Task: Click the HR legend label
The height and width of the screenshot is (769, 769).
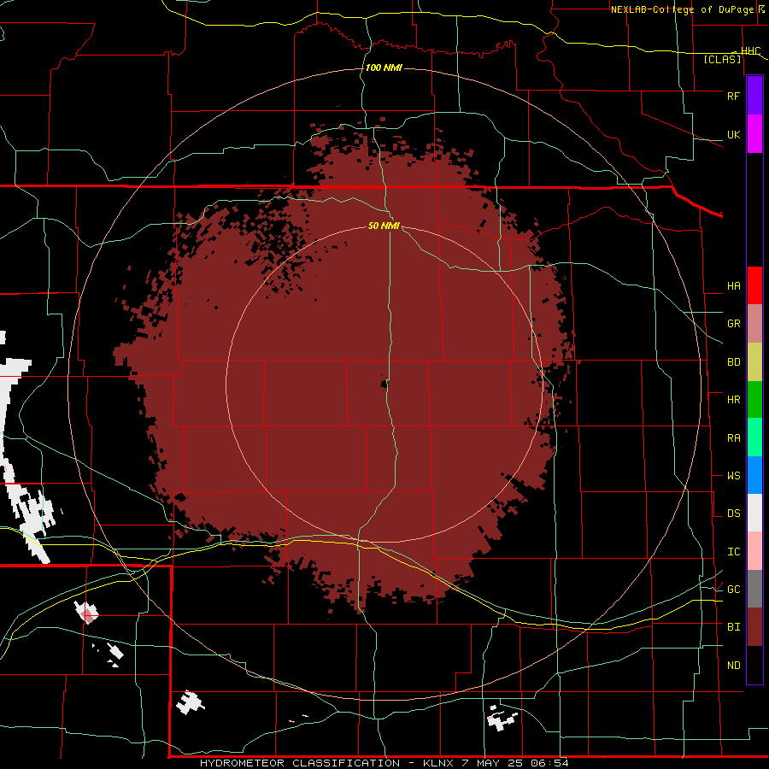Action: pos(733,400)
